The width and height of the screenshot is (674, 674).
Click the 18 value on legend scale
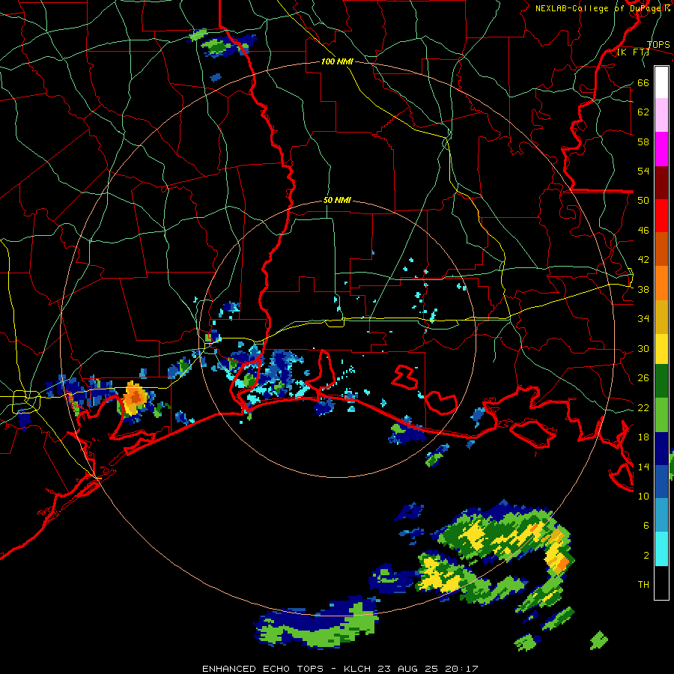click(x=643, y=437)
